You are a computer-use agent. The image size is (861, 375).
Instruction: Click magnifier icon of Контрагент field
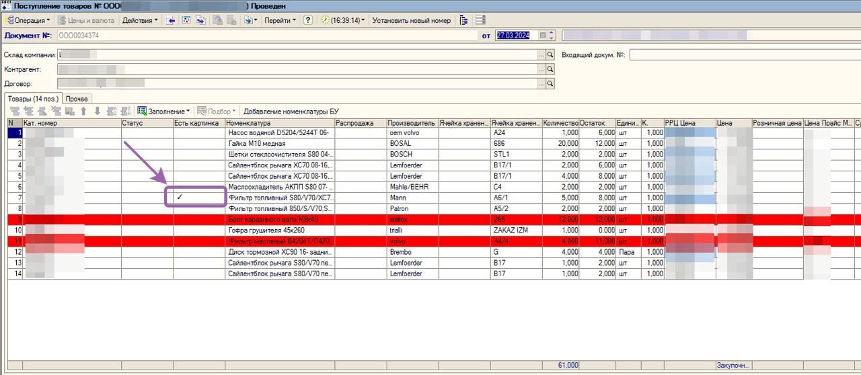550,69
